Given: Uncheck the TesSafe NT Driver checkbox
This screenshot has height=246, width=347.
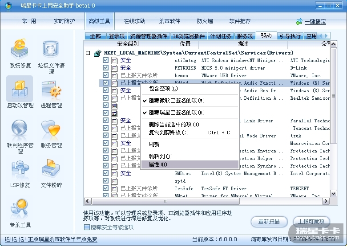Looking at the screenshot, I should [105, 188].
